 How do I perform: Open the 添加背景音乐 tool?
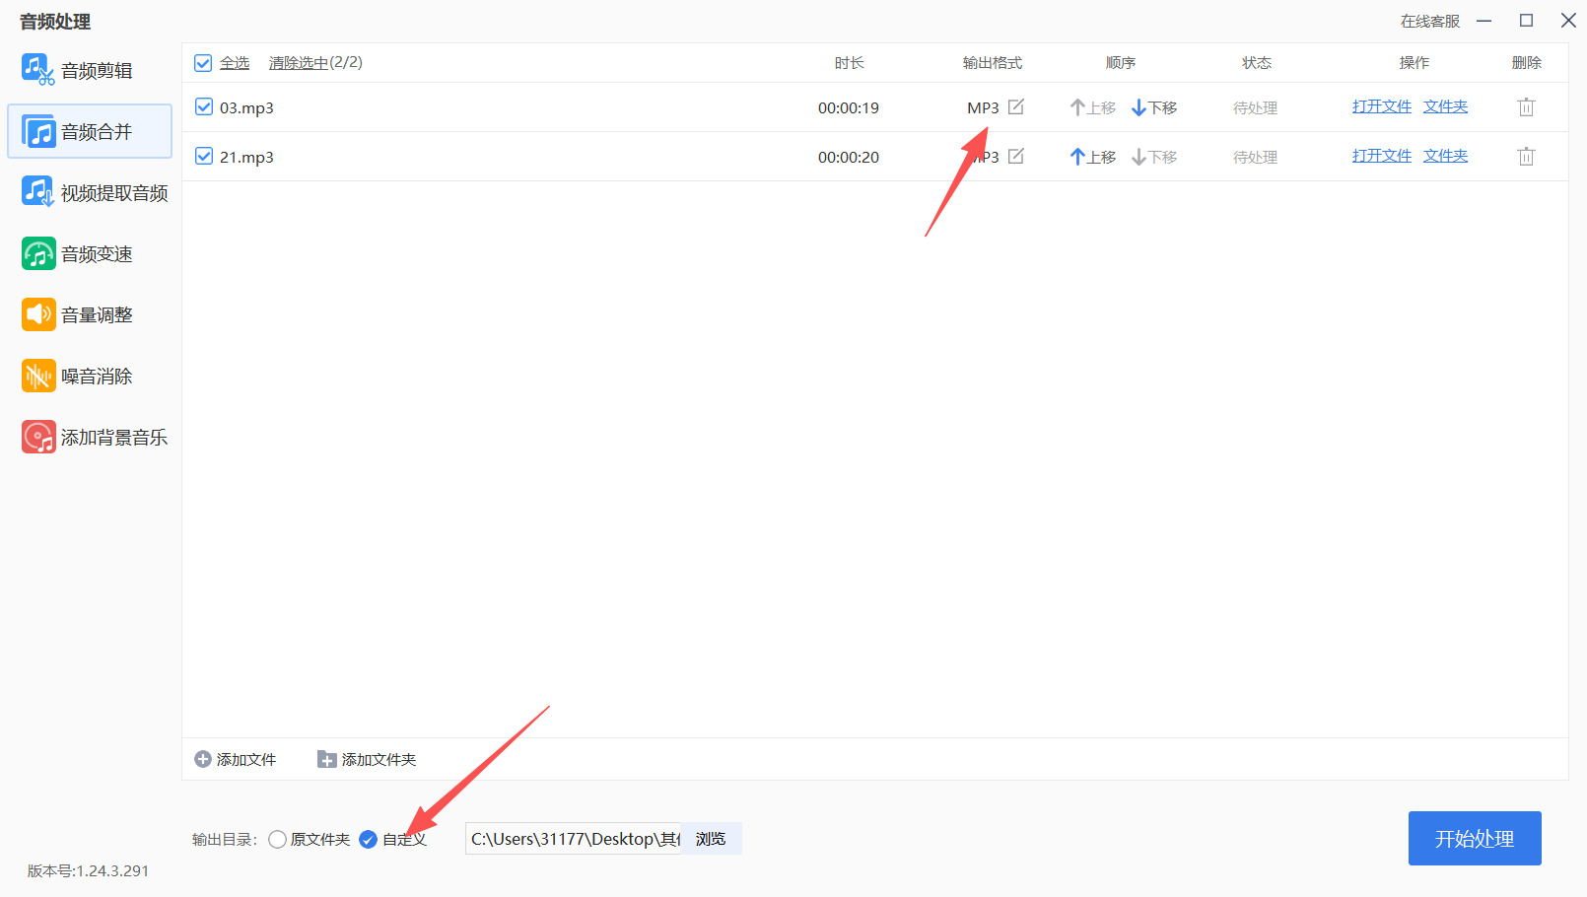coord(95,437)
